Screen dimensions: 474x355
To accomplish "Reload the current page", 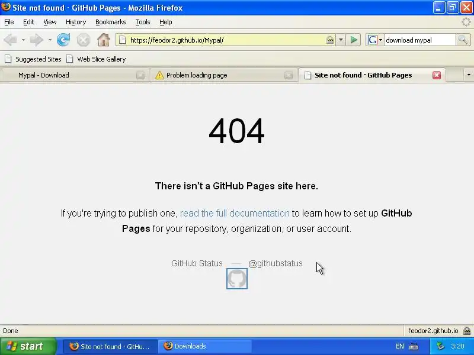I will pyautogui.click(x=63, y=40).
